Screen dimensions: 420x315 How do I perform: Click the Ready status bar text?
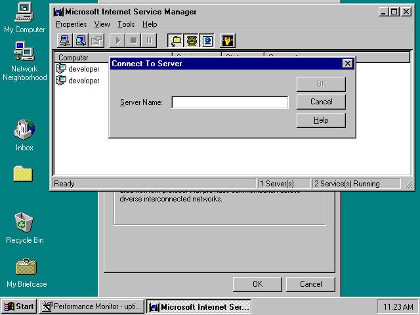point(64,184)
